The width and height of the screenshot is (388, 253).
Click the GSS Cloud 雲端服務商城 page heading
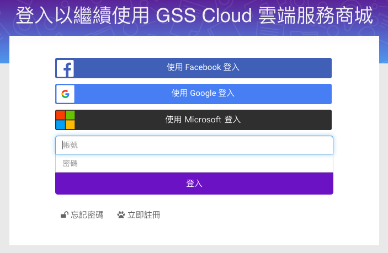(194, 15)
